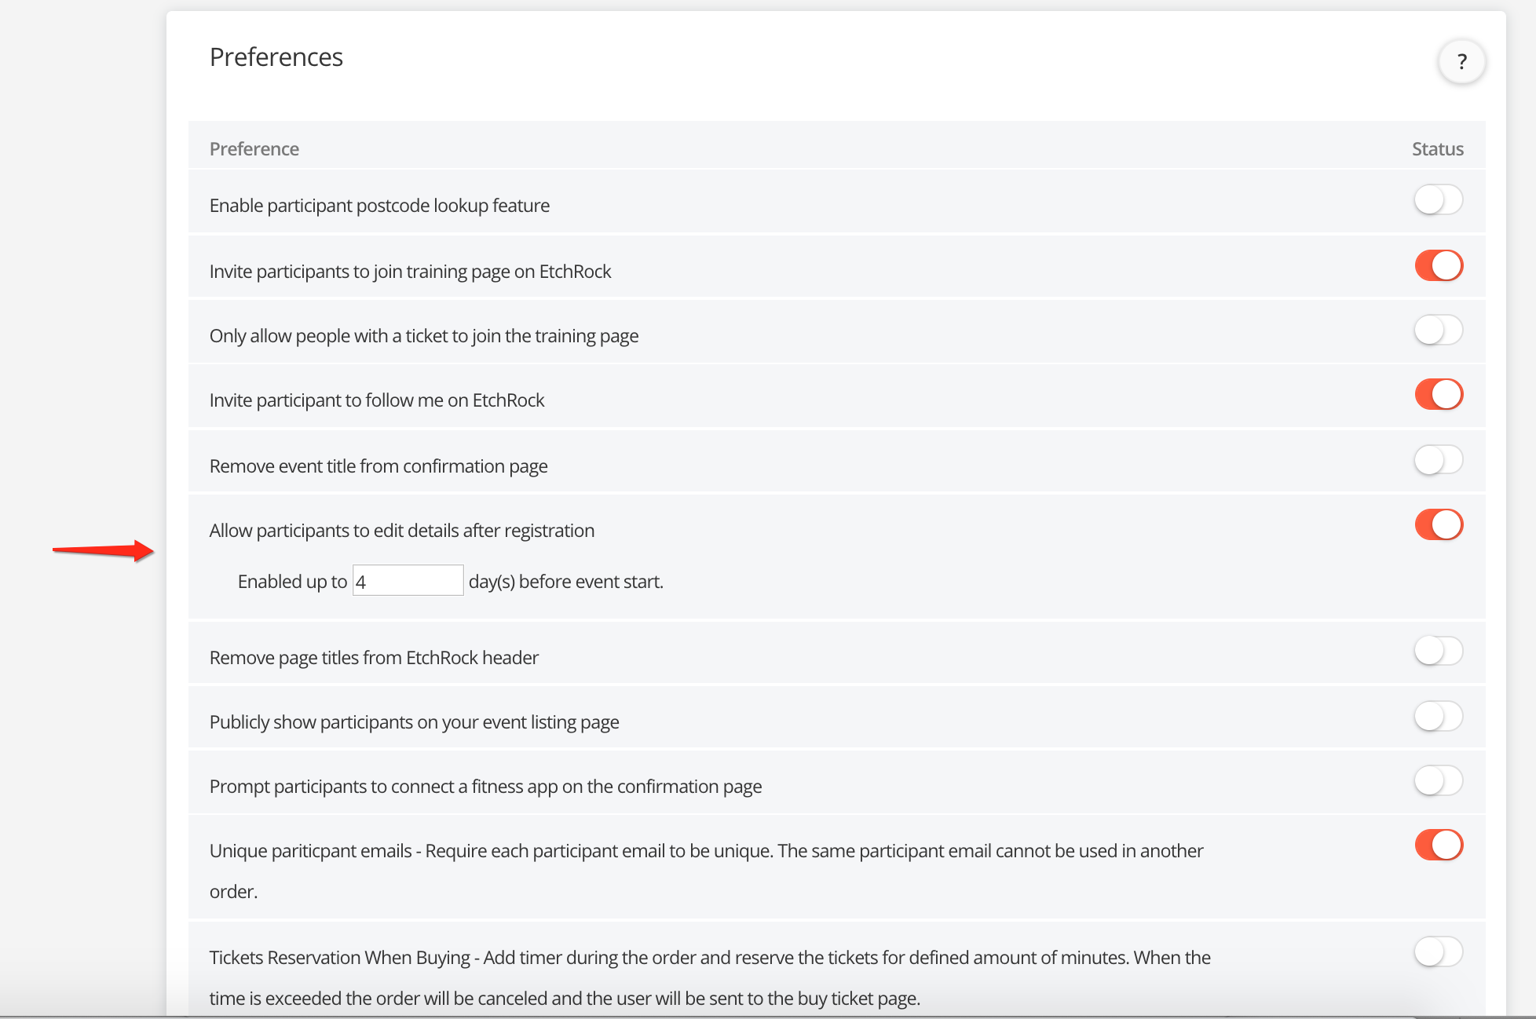Screen dimensions: 1536x1019
Task: Click the help question mark button
Action: click(x=1461, y=61)
